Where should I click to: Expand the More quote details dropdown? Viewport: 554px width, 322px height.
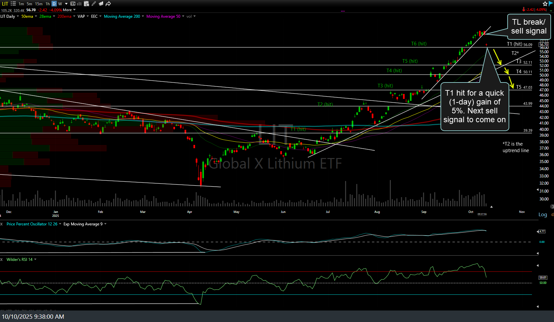click(x=69, y=10)
